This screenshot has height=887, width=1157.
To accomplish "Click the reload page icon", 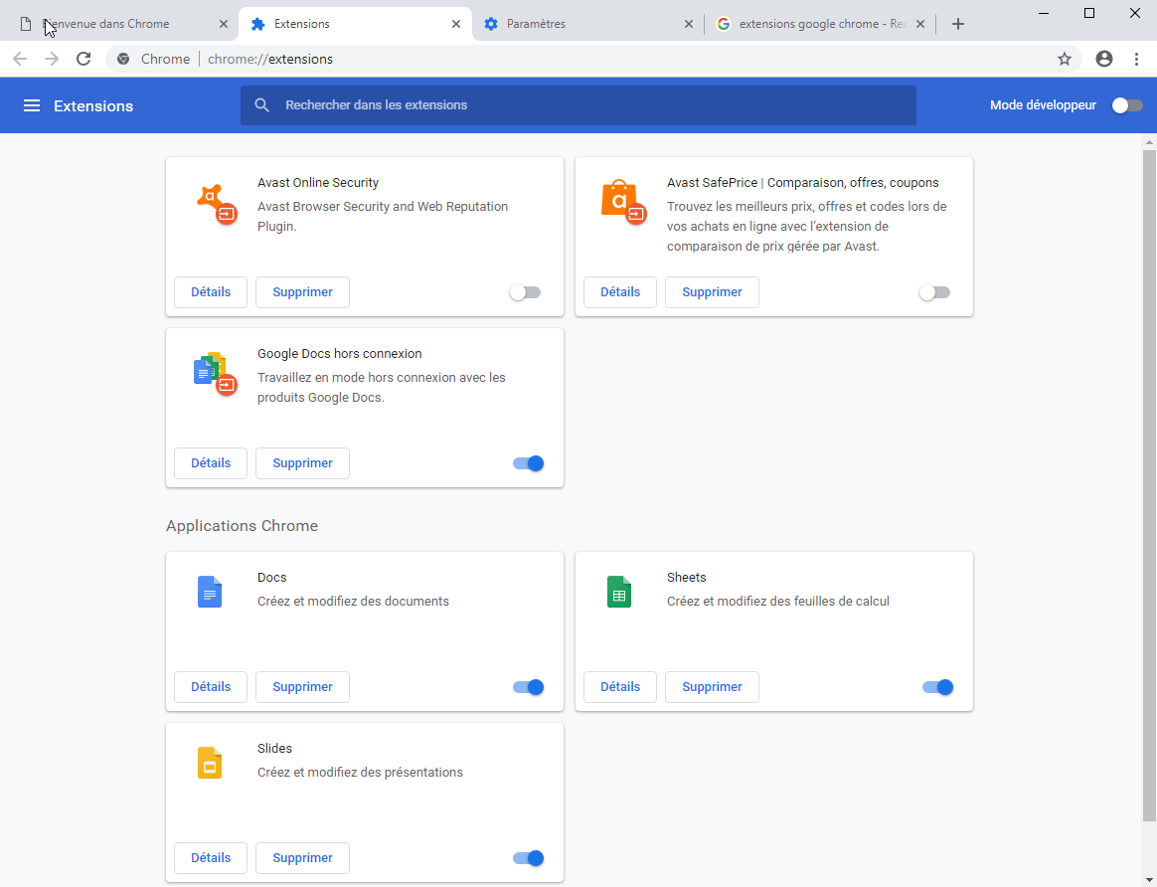I will coord(83,59).
